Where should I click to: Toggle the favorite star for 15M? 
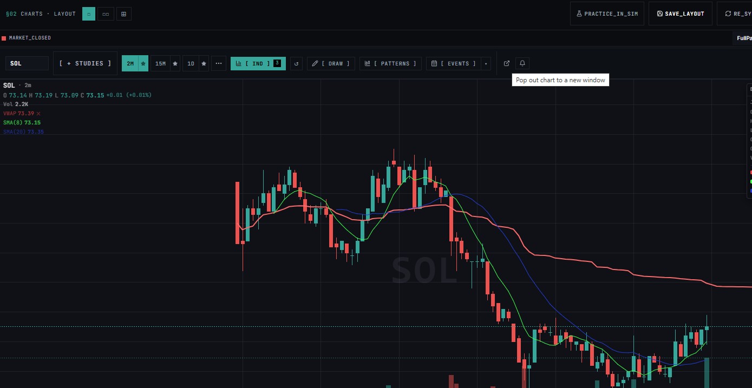point(175,63)
